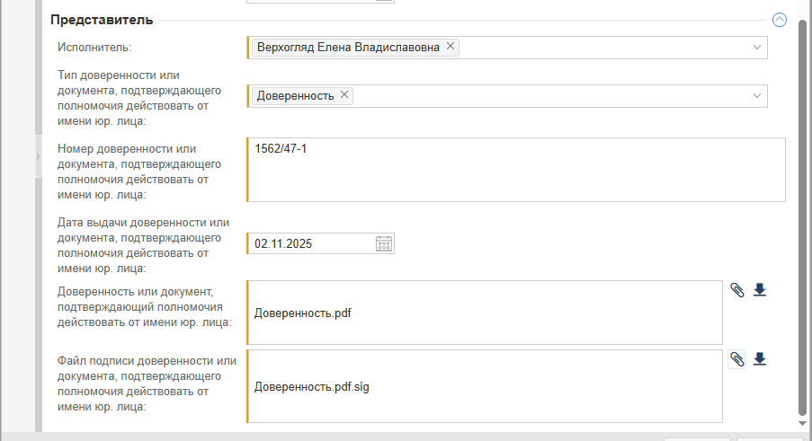The height and width of the screenshot is (441, 812).
Task: Remove Верхогляд Елена Владиславовна from Исполнитель
Action: click(451, 47)
